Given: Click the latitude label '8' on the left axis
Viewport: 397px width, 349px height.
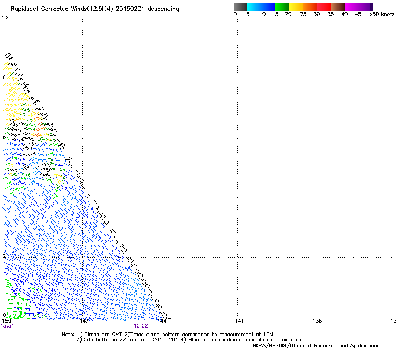Looking at the screenshot, I should tap(4, 77).
